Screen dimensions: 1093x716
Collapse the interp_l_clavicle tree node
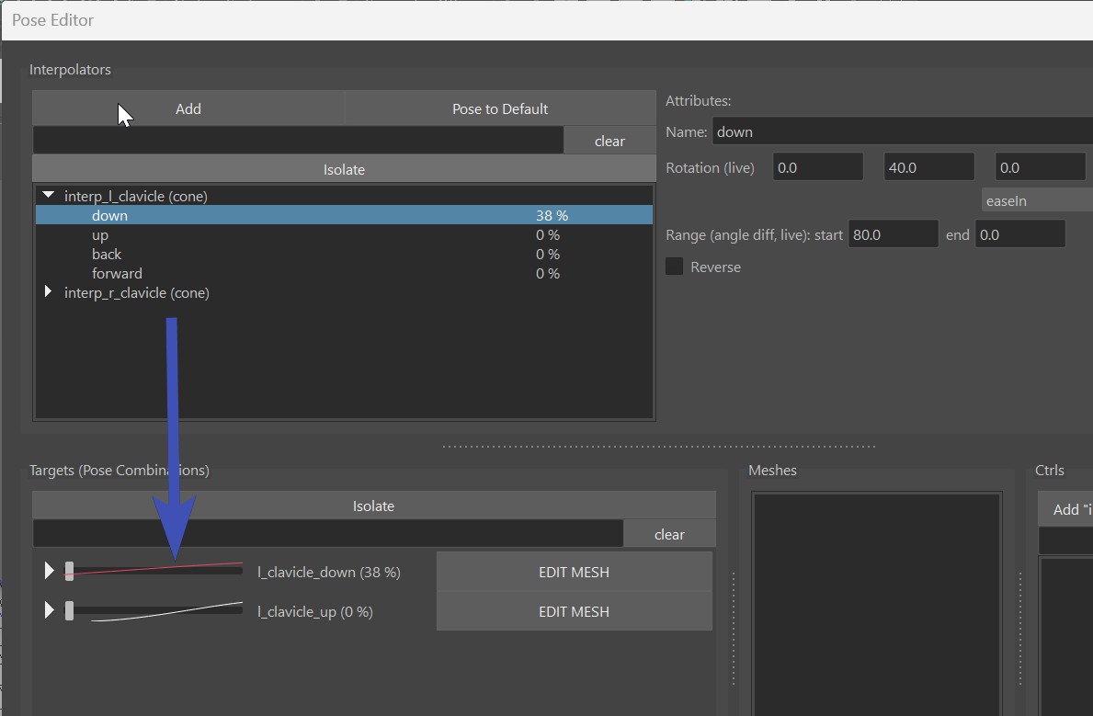click(x=48, y=196)
